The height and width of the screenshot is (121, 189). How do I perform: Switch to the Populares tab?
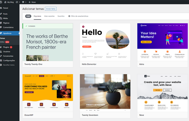(x=37, y=16)
